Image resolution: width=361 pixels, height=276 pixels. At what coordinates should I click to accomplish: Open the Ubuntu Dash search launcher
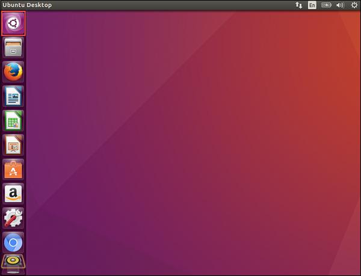coord(13,23)
